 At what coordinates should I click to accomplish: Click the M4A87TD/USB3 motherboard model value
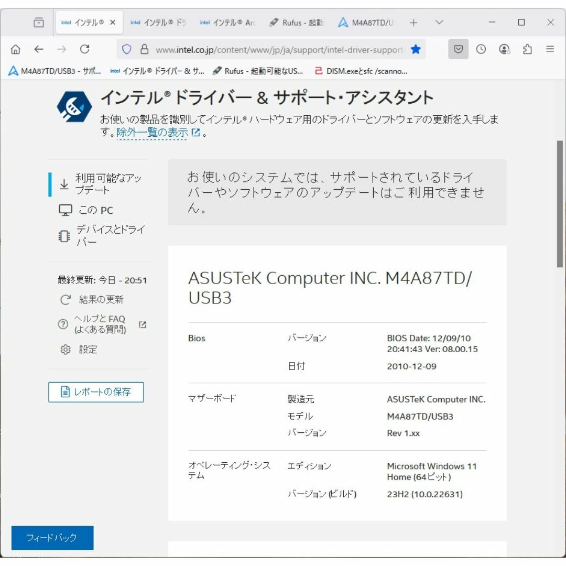tap(420, 417)
